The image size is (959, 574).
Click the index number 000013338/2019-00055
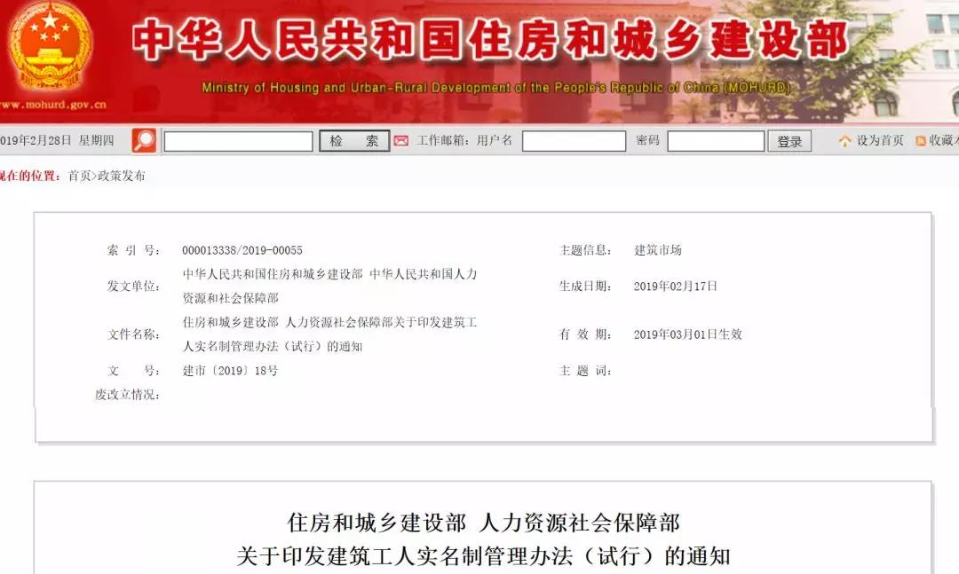(x=242, y=250)
